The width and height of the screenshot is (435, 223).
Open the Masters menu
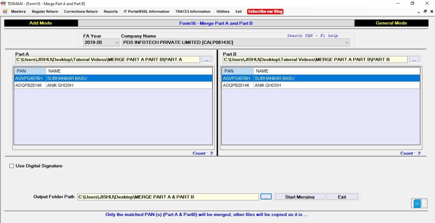18,11
